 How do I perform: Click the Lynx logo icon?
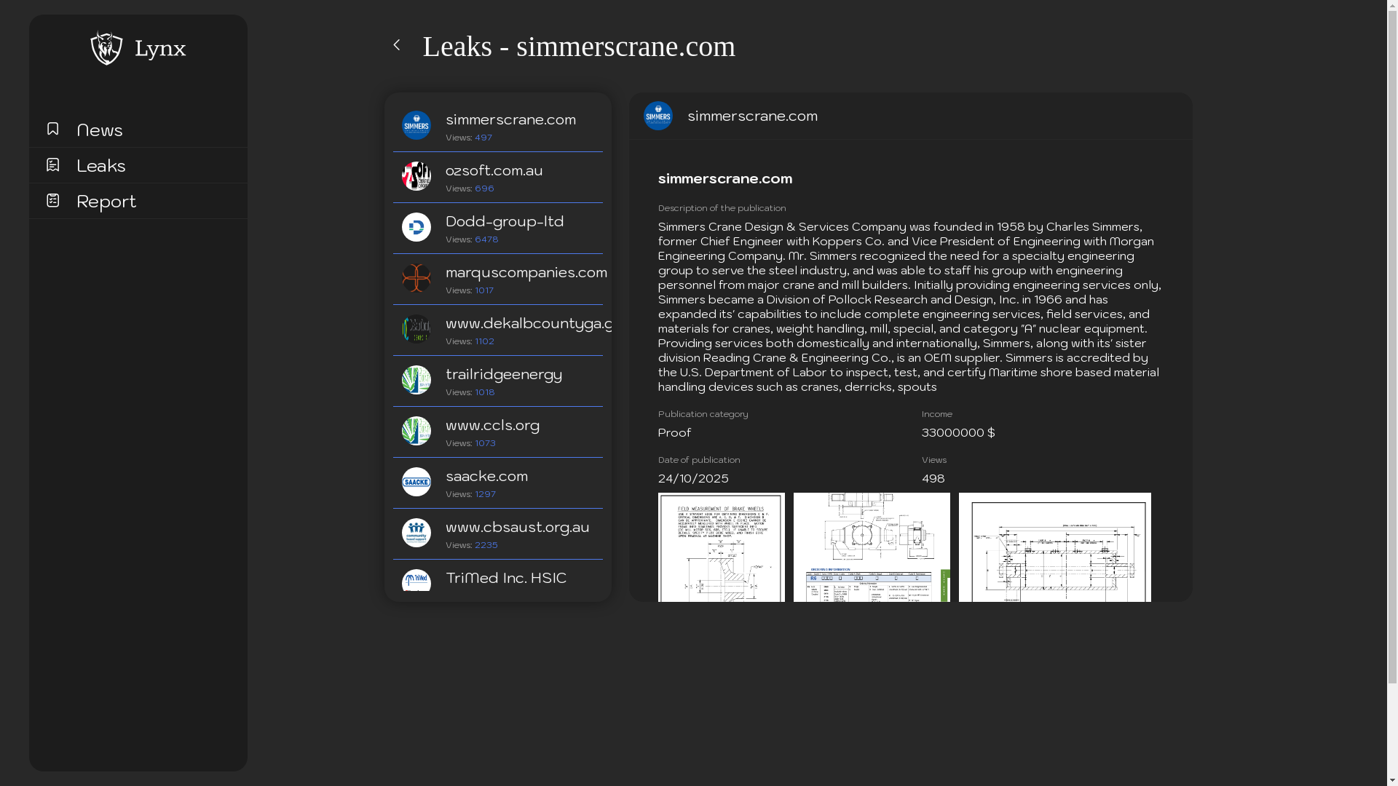click(106, 48)
